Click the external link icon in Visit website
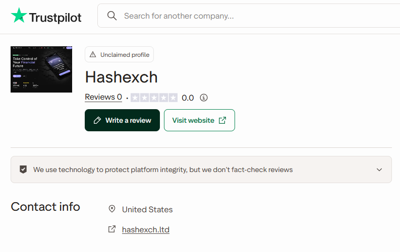The width and height of the screenshot is (400, 252). click(x=222, y=120)
